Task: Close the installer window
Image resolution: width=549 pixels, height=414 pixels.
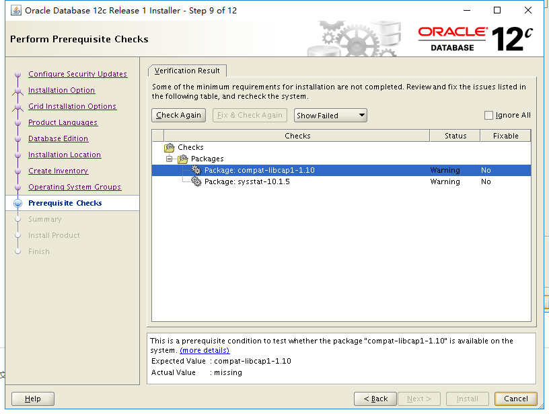Action: [x=528, y=11]
